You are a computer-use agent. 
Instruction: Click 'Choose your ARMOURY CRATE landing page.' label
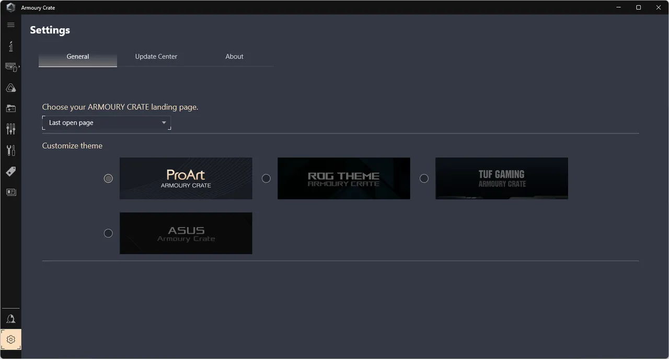[x=120, y=107]
